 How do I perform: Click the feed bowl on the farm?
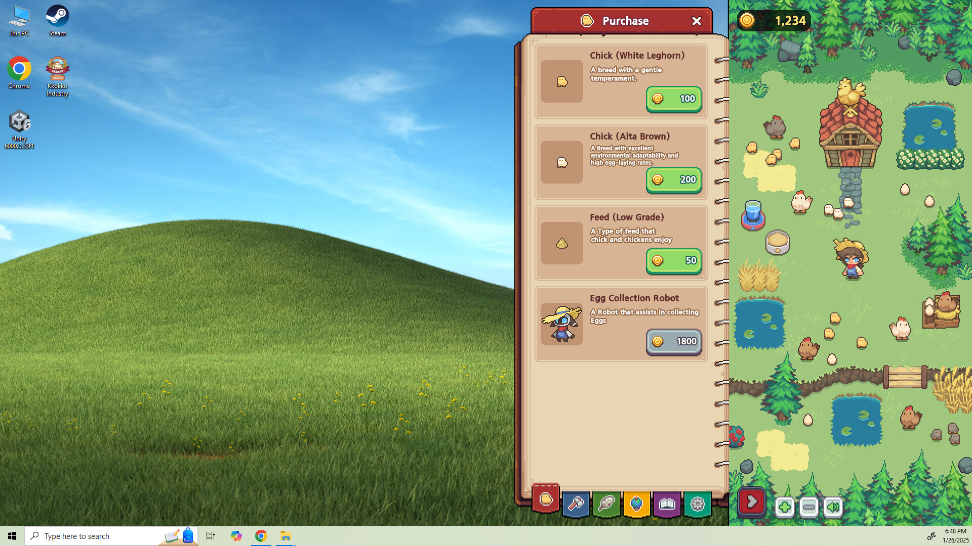coord(778,242)
